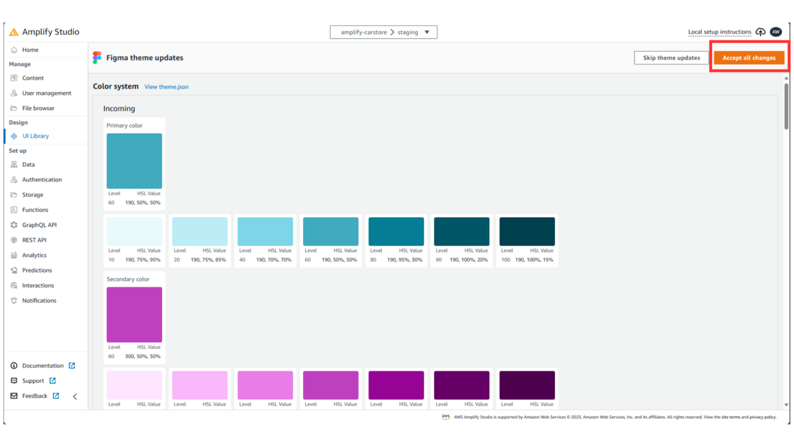Select primary level 80 swatch
The width and height of the screenshot is (794, 447).
click(x=396, y=231)
